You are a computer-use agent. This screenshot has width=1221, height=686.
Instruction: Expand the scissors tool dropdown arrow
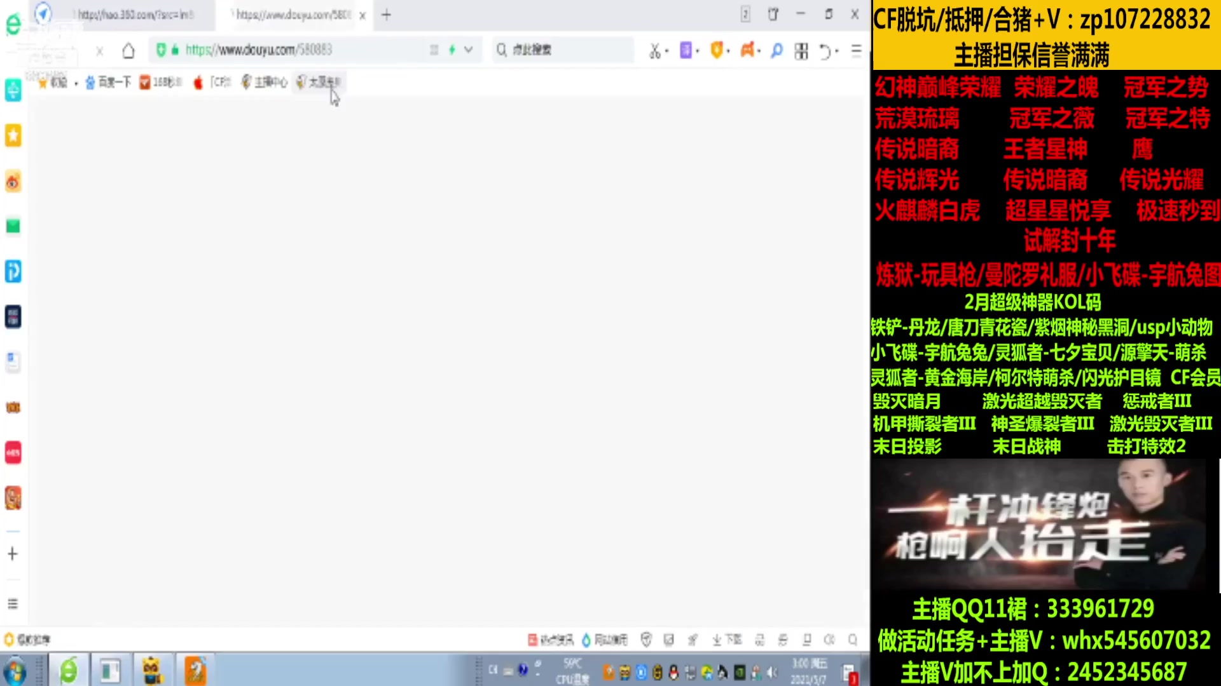666,51
